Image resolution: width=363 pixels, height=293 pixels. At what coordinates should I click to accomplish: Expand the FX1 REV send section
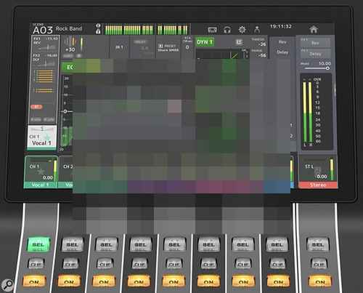tap(45, 44)
